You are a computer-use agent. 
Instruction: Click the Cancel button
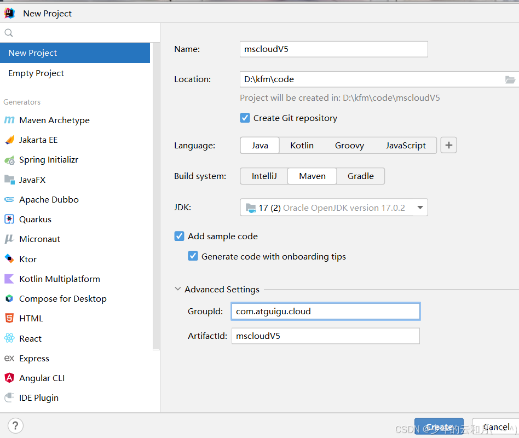(496, 427)
